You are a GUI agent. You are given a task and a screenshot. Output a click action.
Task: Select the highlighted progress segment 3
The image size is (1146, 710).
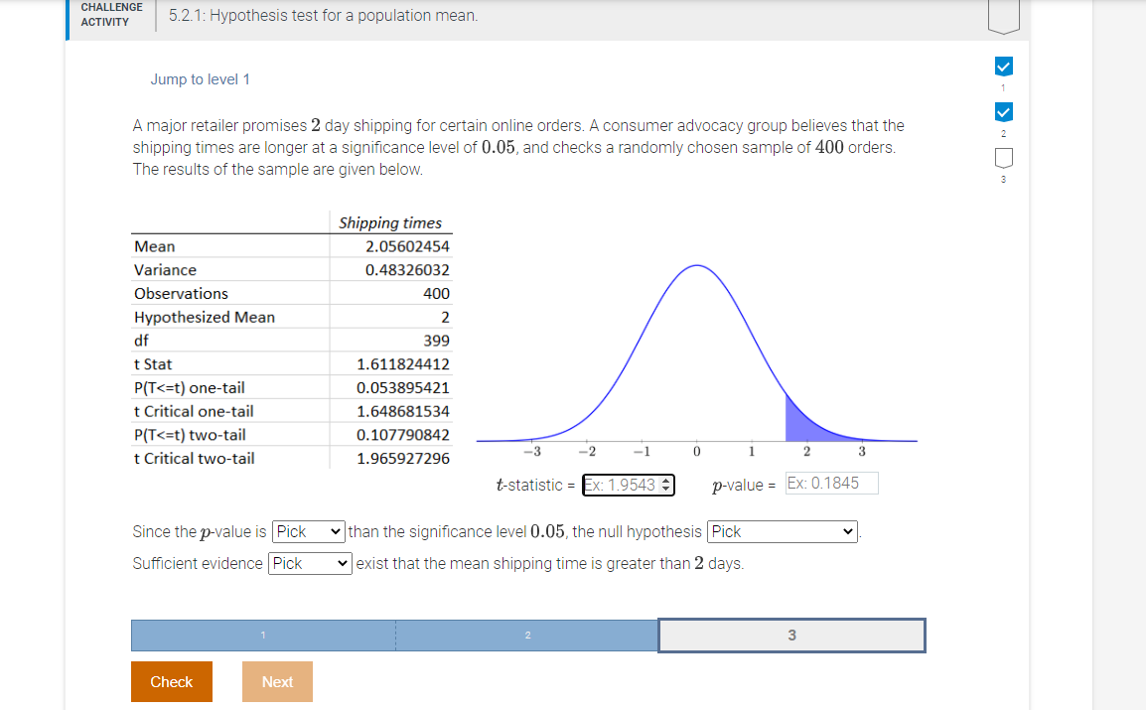(x=790, y=635)
